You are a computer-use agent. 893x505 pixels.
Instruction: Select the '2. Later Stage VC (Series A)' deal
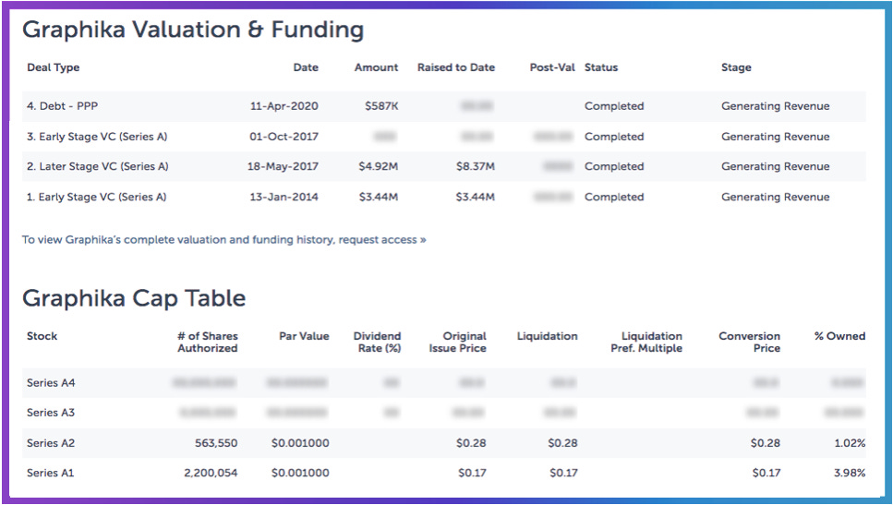click(444, 166)
